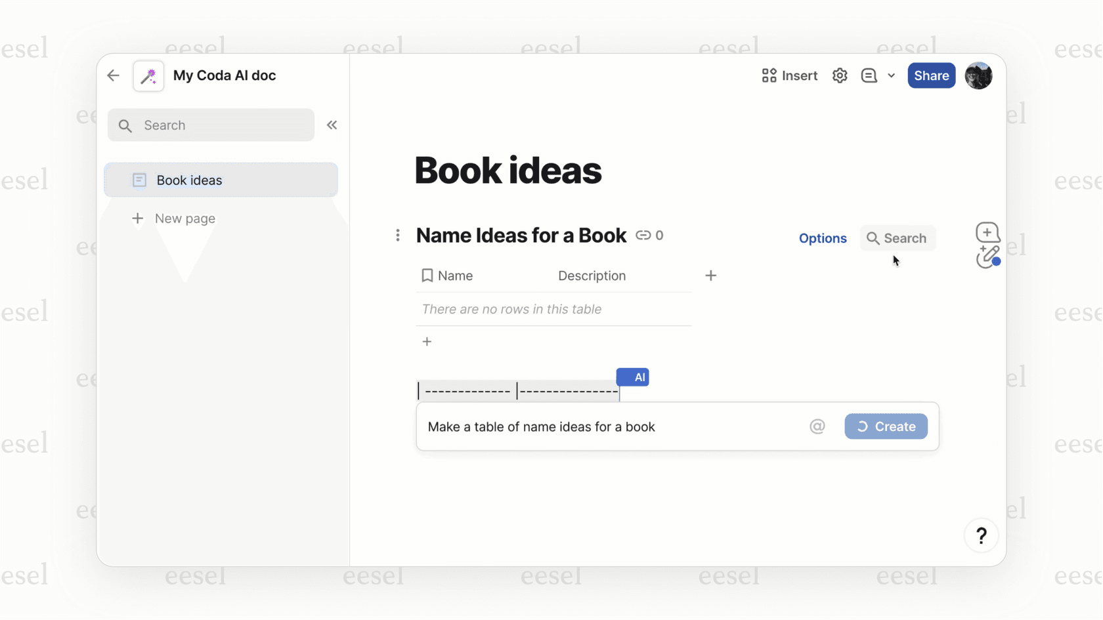Click the @ mention icon in the AI prompt
The width and height of the screenshot is (1103, 620).
pos(817,426)
